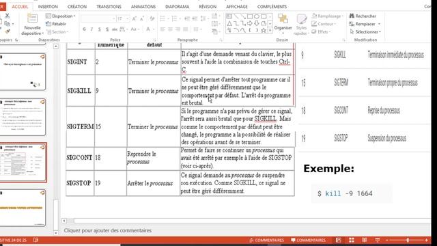The image size is (437, 246).
Task: Open the font color dropdown arrow
Action: 153,29
